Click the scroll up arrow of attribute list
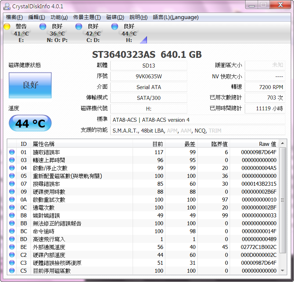294x282 pixels. pos(282,144)
